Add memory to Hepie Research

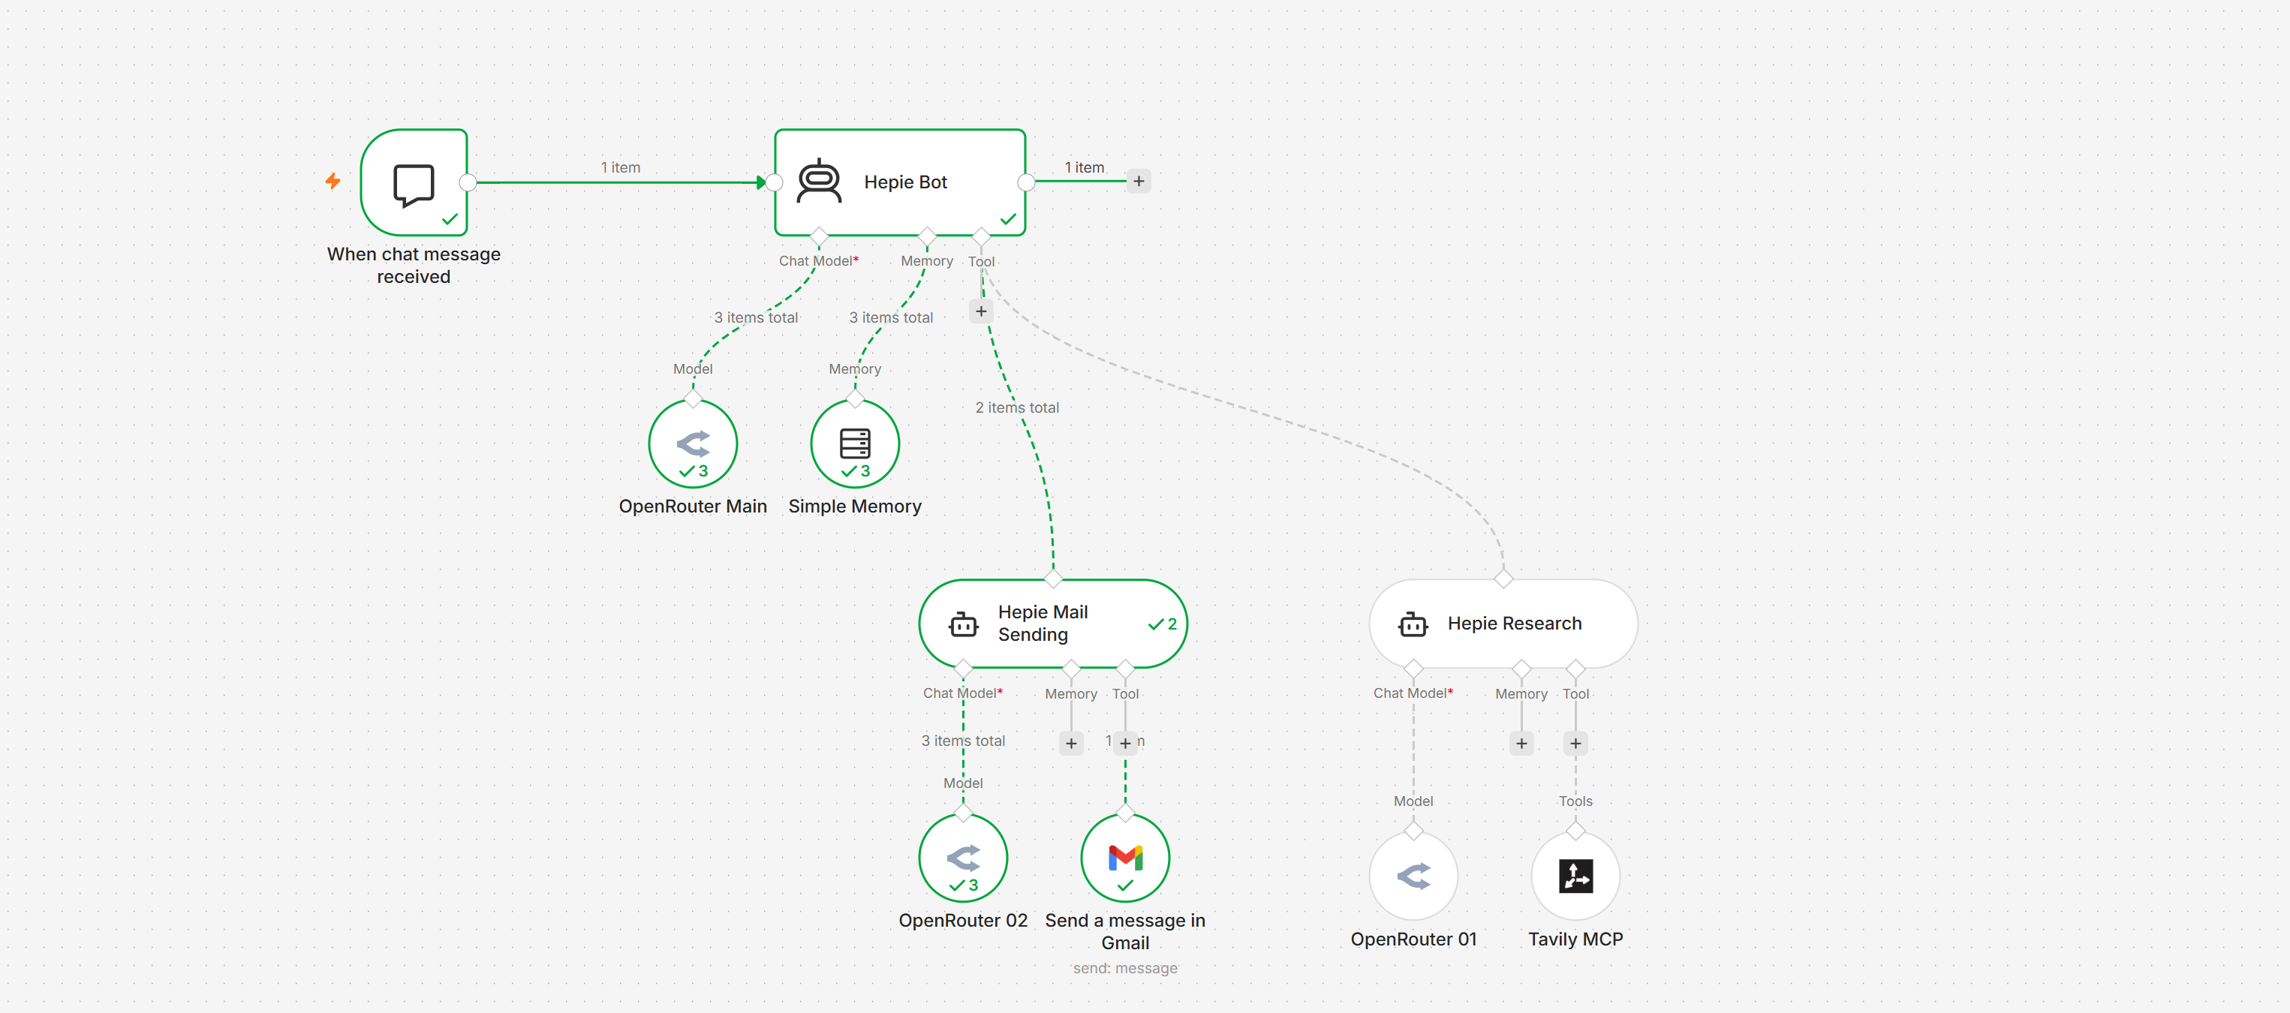(1521, 744)
